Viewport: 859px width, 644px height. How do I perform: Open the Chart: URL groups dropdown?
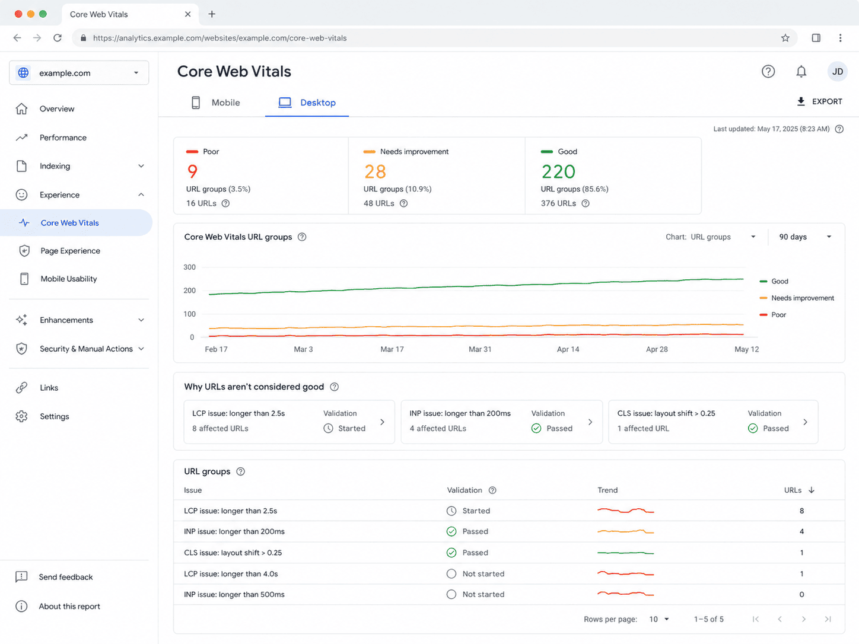pyautogui.click(x=711, y=237)
